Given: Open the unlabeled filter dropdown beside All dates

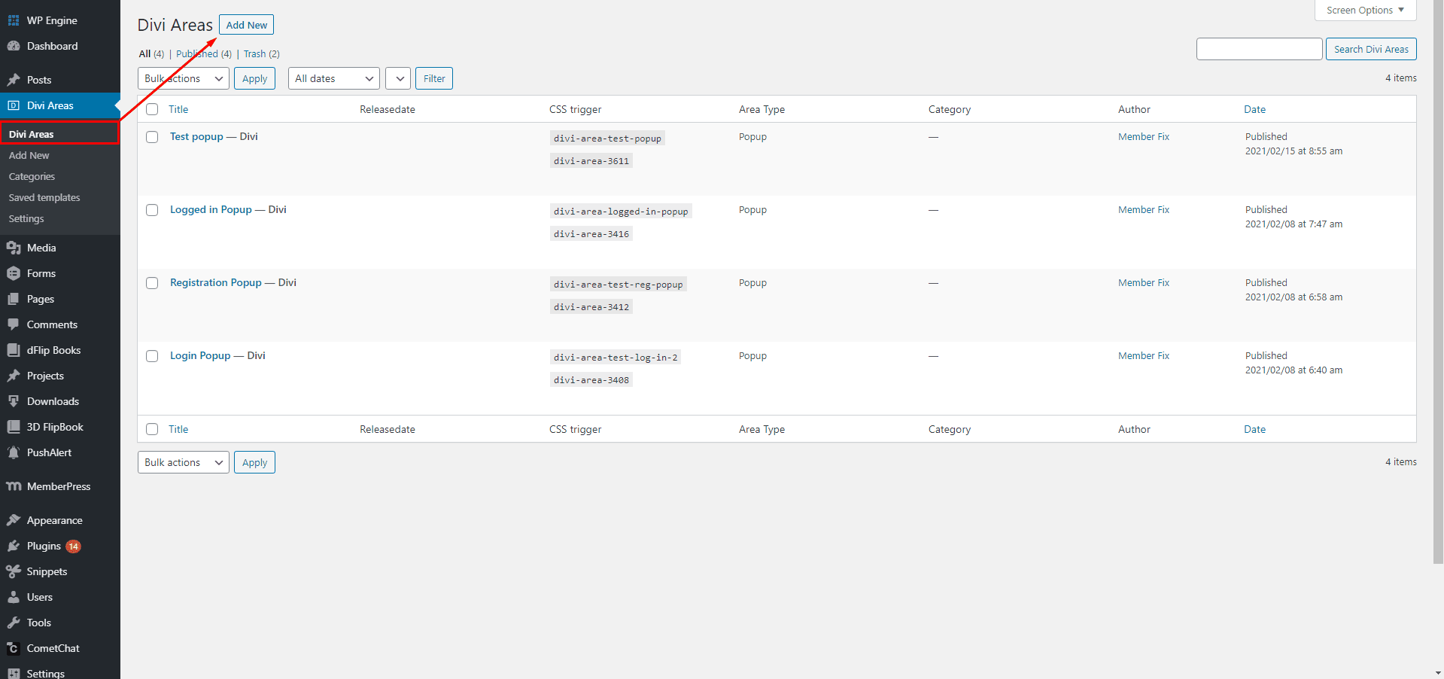Looking at the screenshot, I should [397, 78].
